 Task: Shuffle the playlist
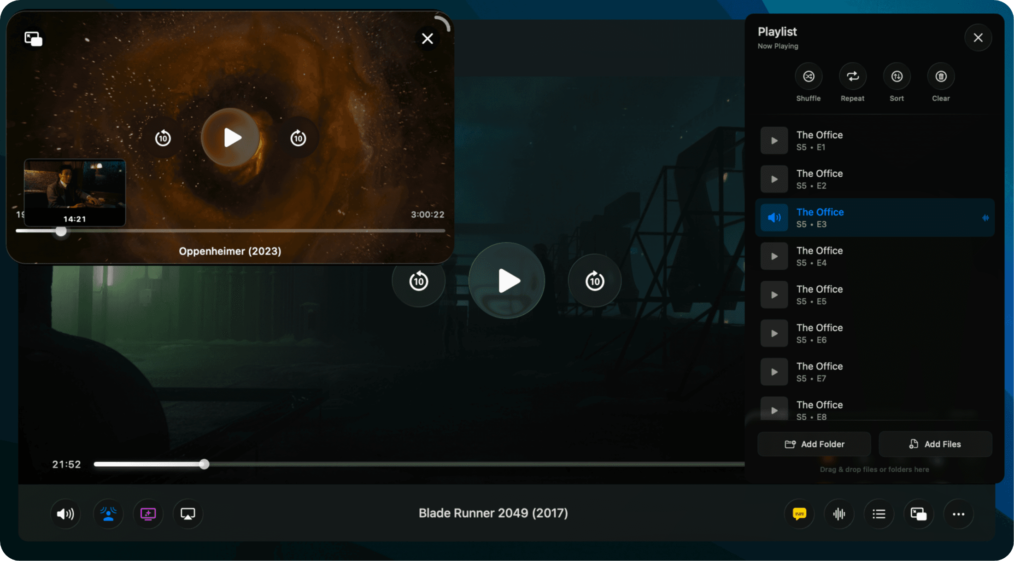(x=809, y=76)
